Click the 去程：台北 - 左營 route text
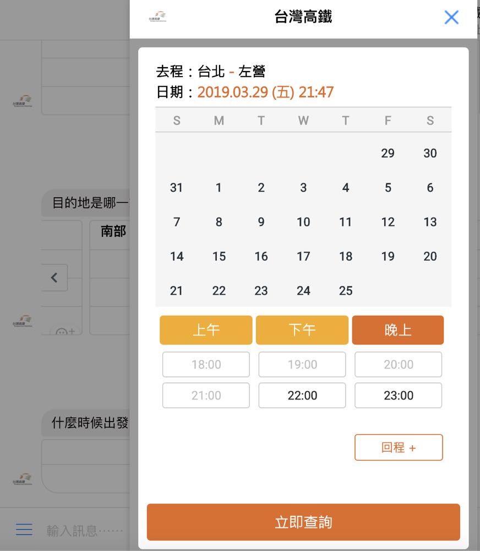The height and width of the screenshot is (551, 480). pos(211,72)
